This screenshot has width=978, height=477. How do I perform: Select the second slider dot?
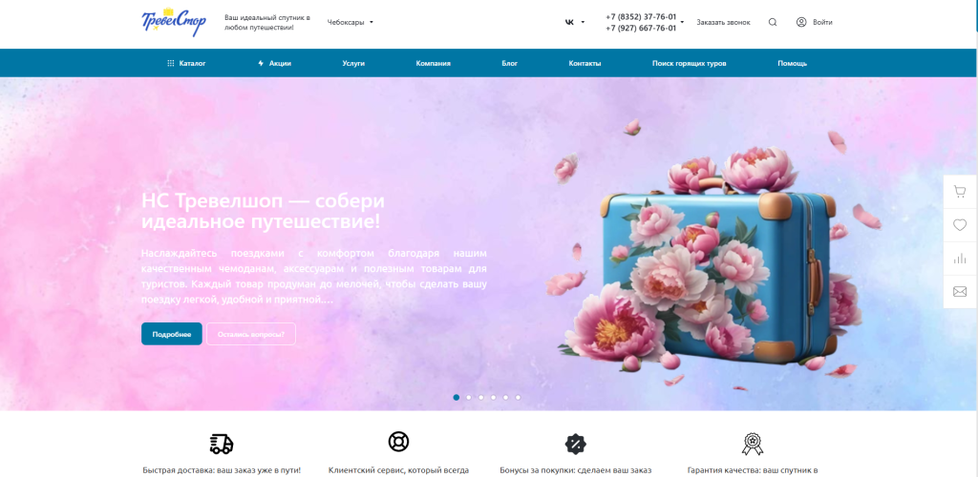pyautogui.click(x=468, y=397)
